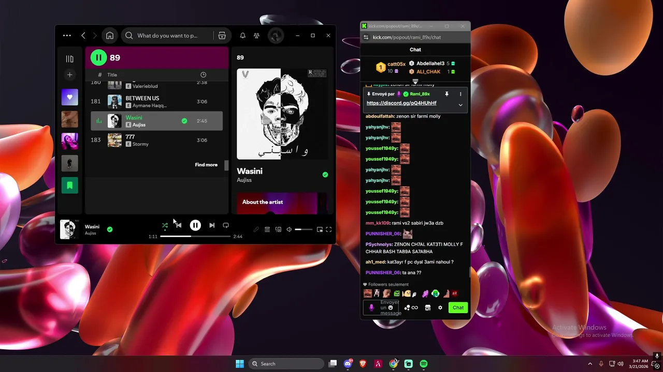The width and height of the screenshot is (663, 372).
Task: Go back in Spotify navigation
Action: (x=83, y=36)
